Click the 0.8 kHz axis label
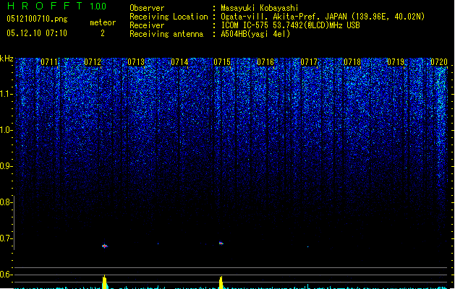 [x=7, y=202]
